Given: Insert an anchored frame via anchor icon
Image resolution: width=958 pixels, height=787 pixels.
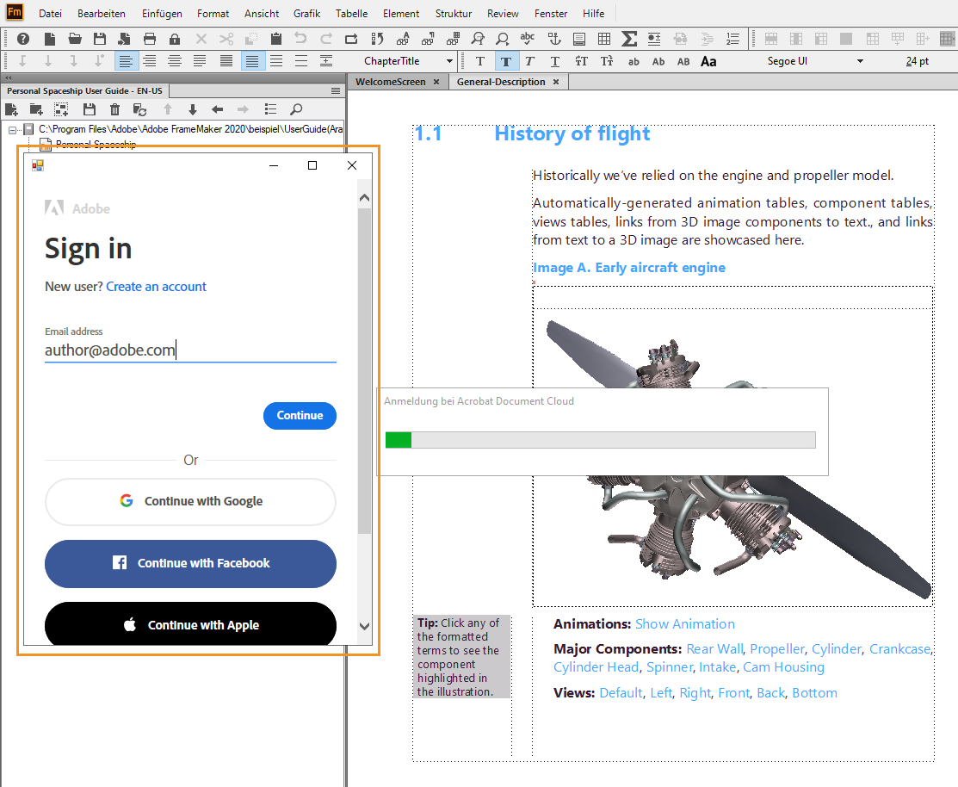Looking at the screenshot, I should 553,39.
